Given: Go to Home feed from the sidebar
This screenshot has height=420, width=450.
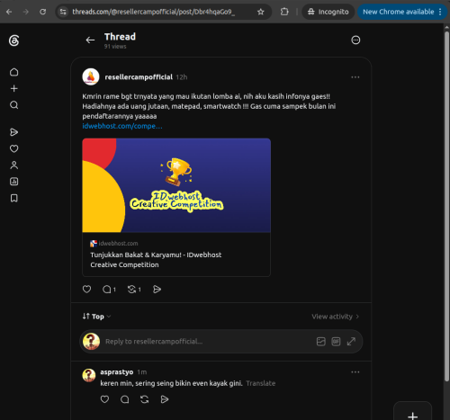Looking at the screenshot, I should pos(13,72).
